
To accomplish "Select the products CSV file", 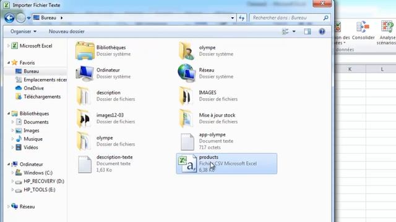I will [x=226, y=163].
